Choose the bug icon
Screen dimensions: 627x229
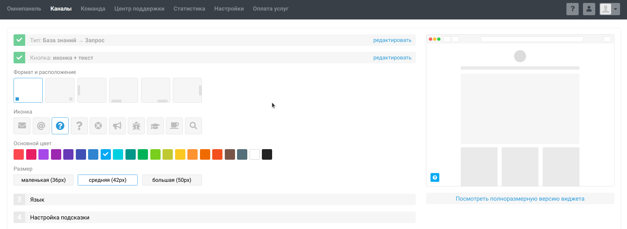[x=136, y=126]
